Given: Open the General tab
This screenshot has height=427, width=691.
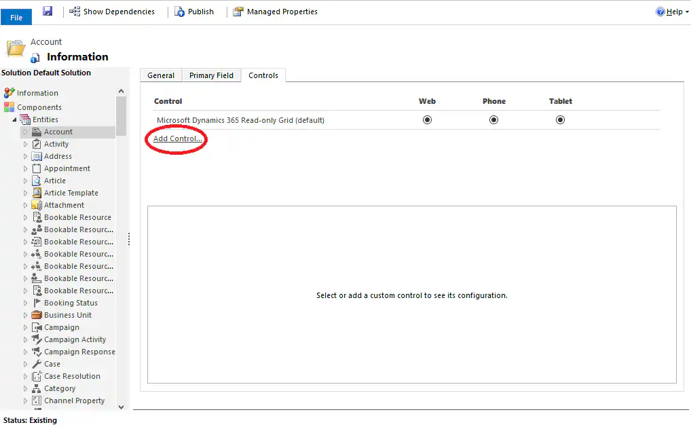Looking at the screenshot, I should pos(161,75).
